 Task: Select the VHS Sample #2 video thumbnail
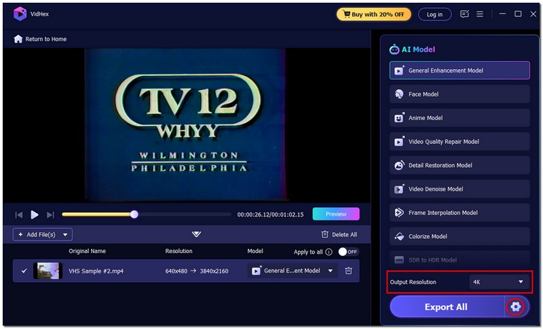pos(48,271)
